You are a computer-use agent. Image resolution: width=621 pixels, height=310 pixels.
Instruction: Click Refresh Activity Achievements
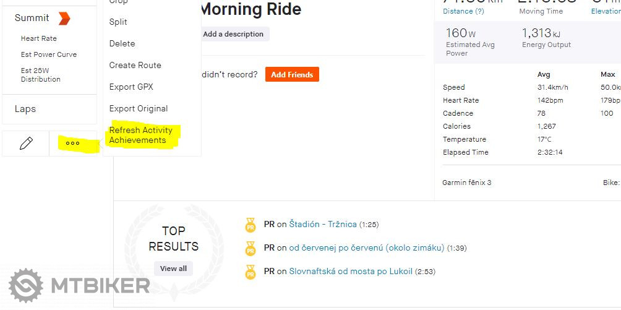[x=140, y=135]
